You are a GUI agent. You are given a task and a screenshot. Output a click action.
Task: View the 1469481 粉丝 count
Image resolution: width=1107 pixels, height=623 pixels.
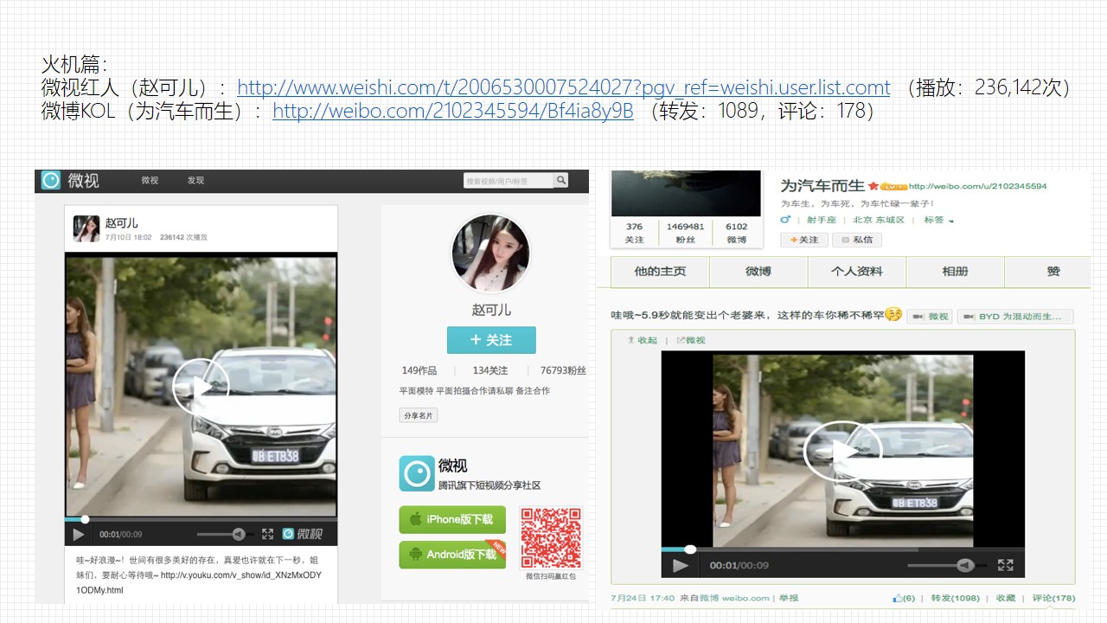685,233
